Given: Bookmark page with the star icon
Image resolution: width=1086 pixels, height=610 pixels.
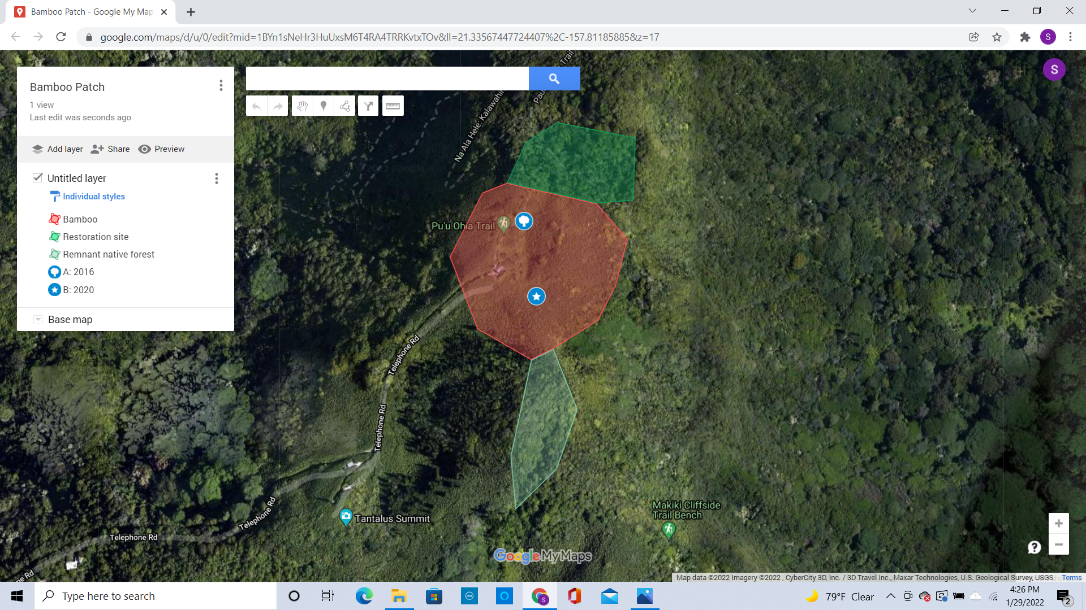Looking at the screenshot, I should click(x=997, y=37).
